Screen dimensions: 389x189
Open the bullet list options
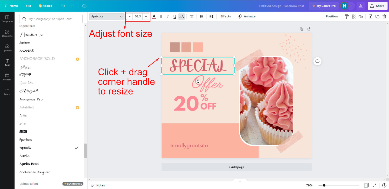(202, 16)
